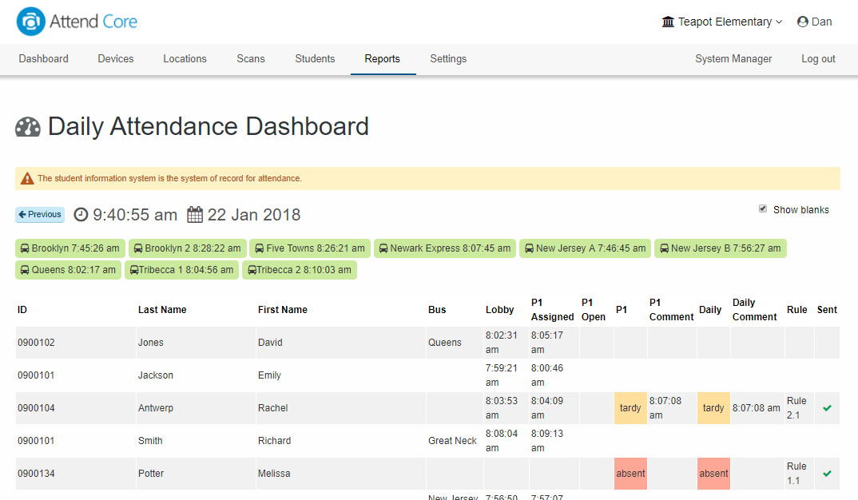This screenshot has height=500, width=858.
Task: Open the Dashboard menu item
Action: pyautogui.click(x=44, y=59)
